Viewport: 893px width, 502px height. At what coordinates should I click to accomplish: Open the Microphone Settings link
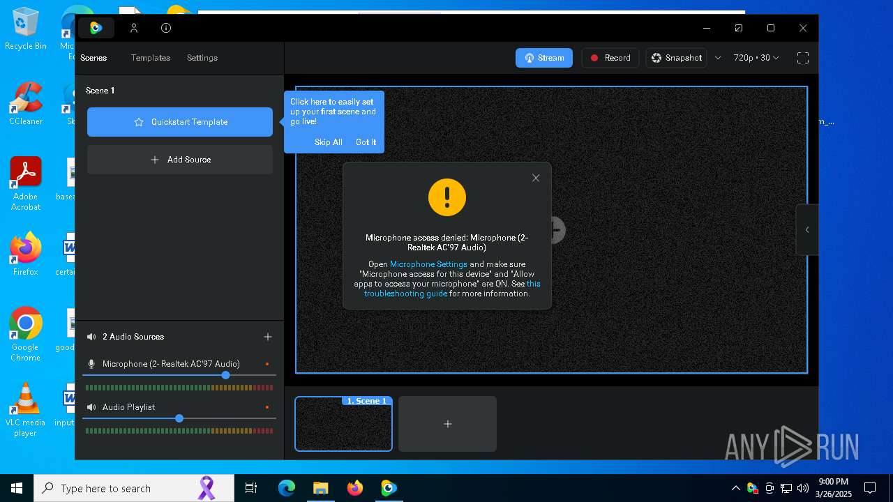428,264
